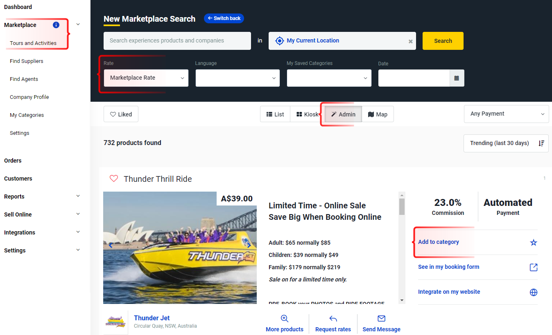Expand the bottom Settings sidebar section
The image size is (552, 335).
[x=78, y=250]
